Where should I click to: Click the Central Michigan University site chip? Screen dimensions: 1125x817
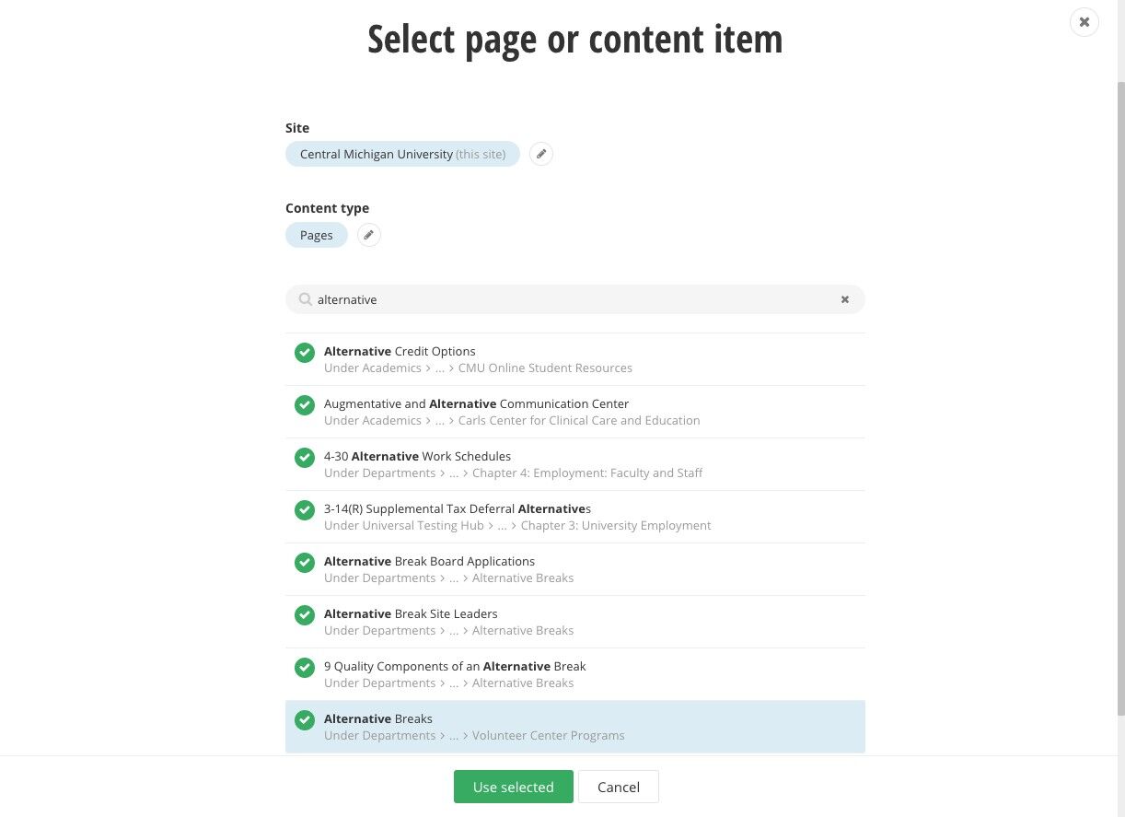pos(402,154)
